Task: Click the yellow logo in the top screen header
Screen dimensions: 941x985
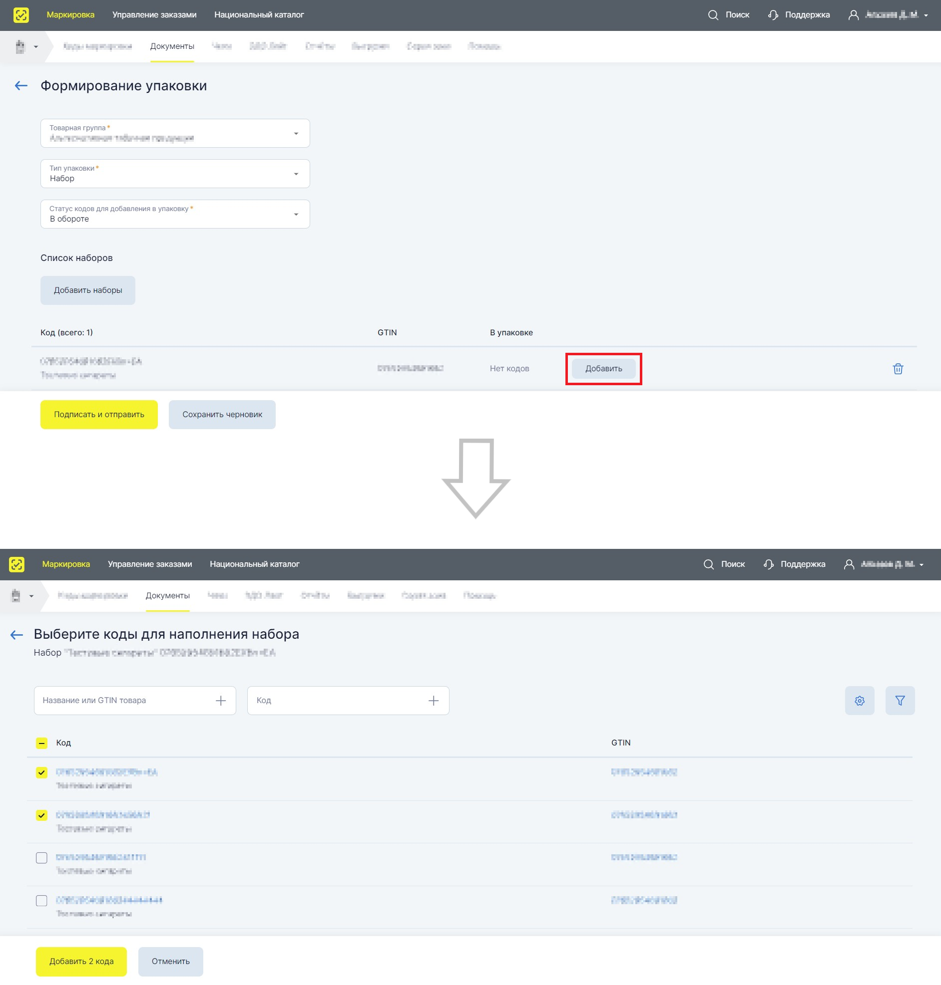Action: point(21,15)
